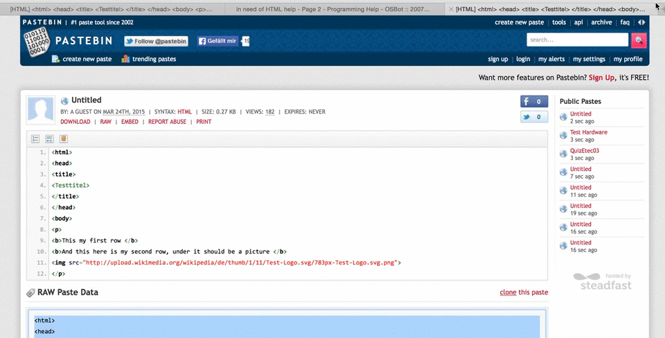Click the Facebook share counter button
The height and width of the screenshot is (338, 665).
(534, 101)
